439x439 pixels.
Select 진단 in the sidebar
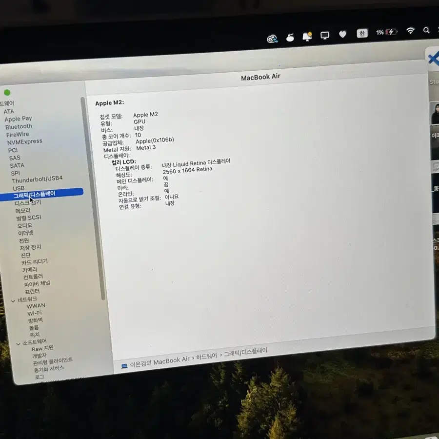tap(25, 255)
